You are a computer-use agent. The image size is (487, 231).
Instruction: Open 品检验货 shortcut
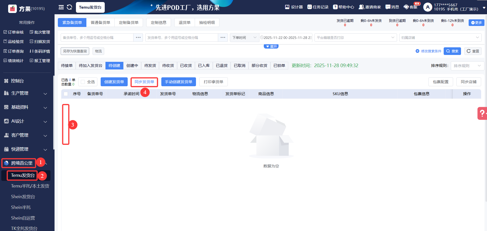[14, 41]
